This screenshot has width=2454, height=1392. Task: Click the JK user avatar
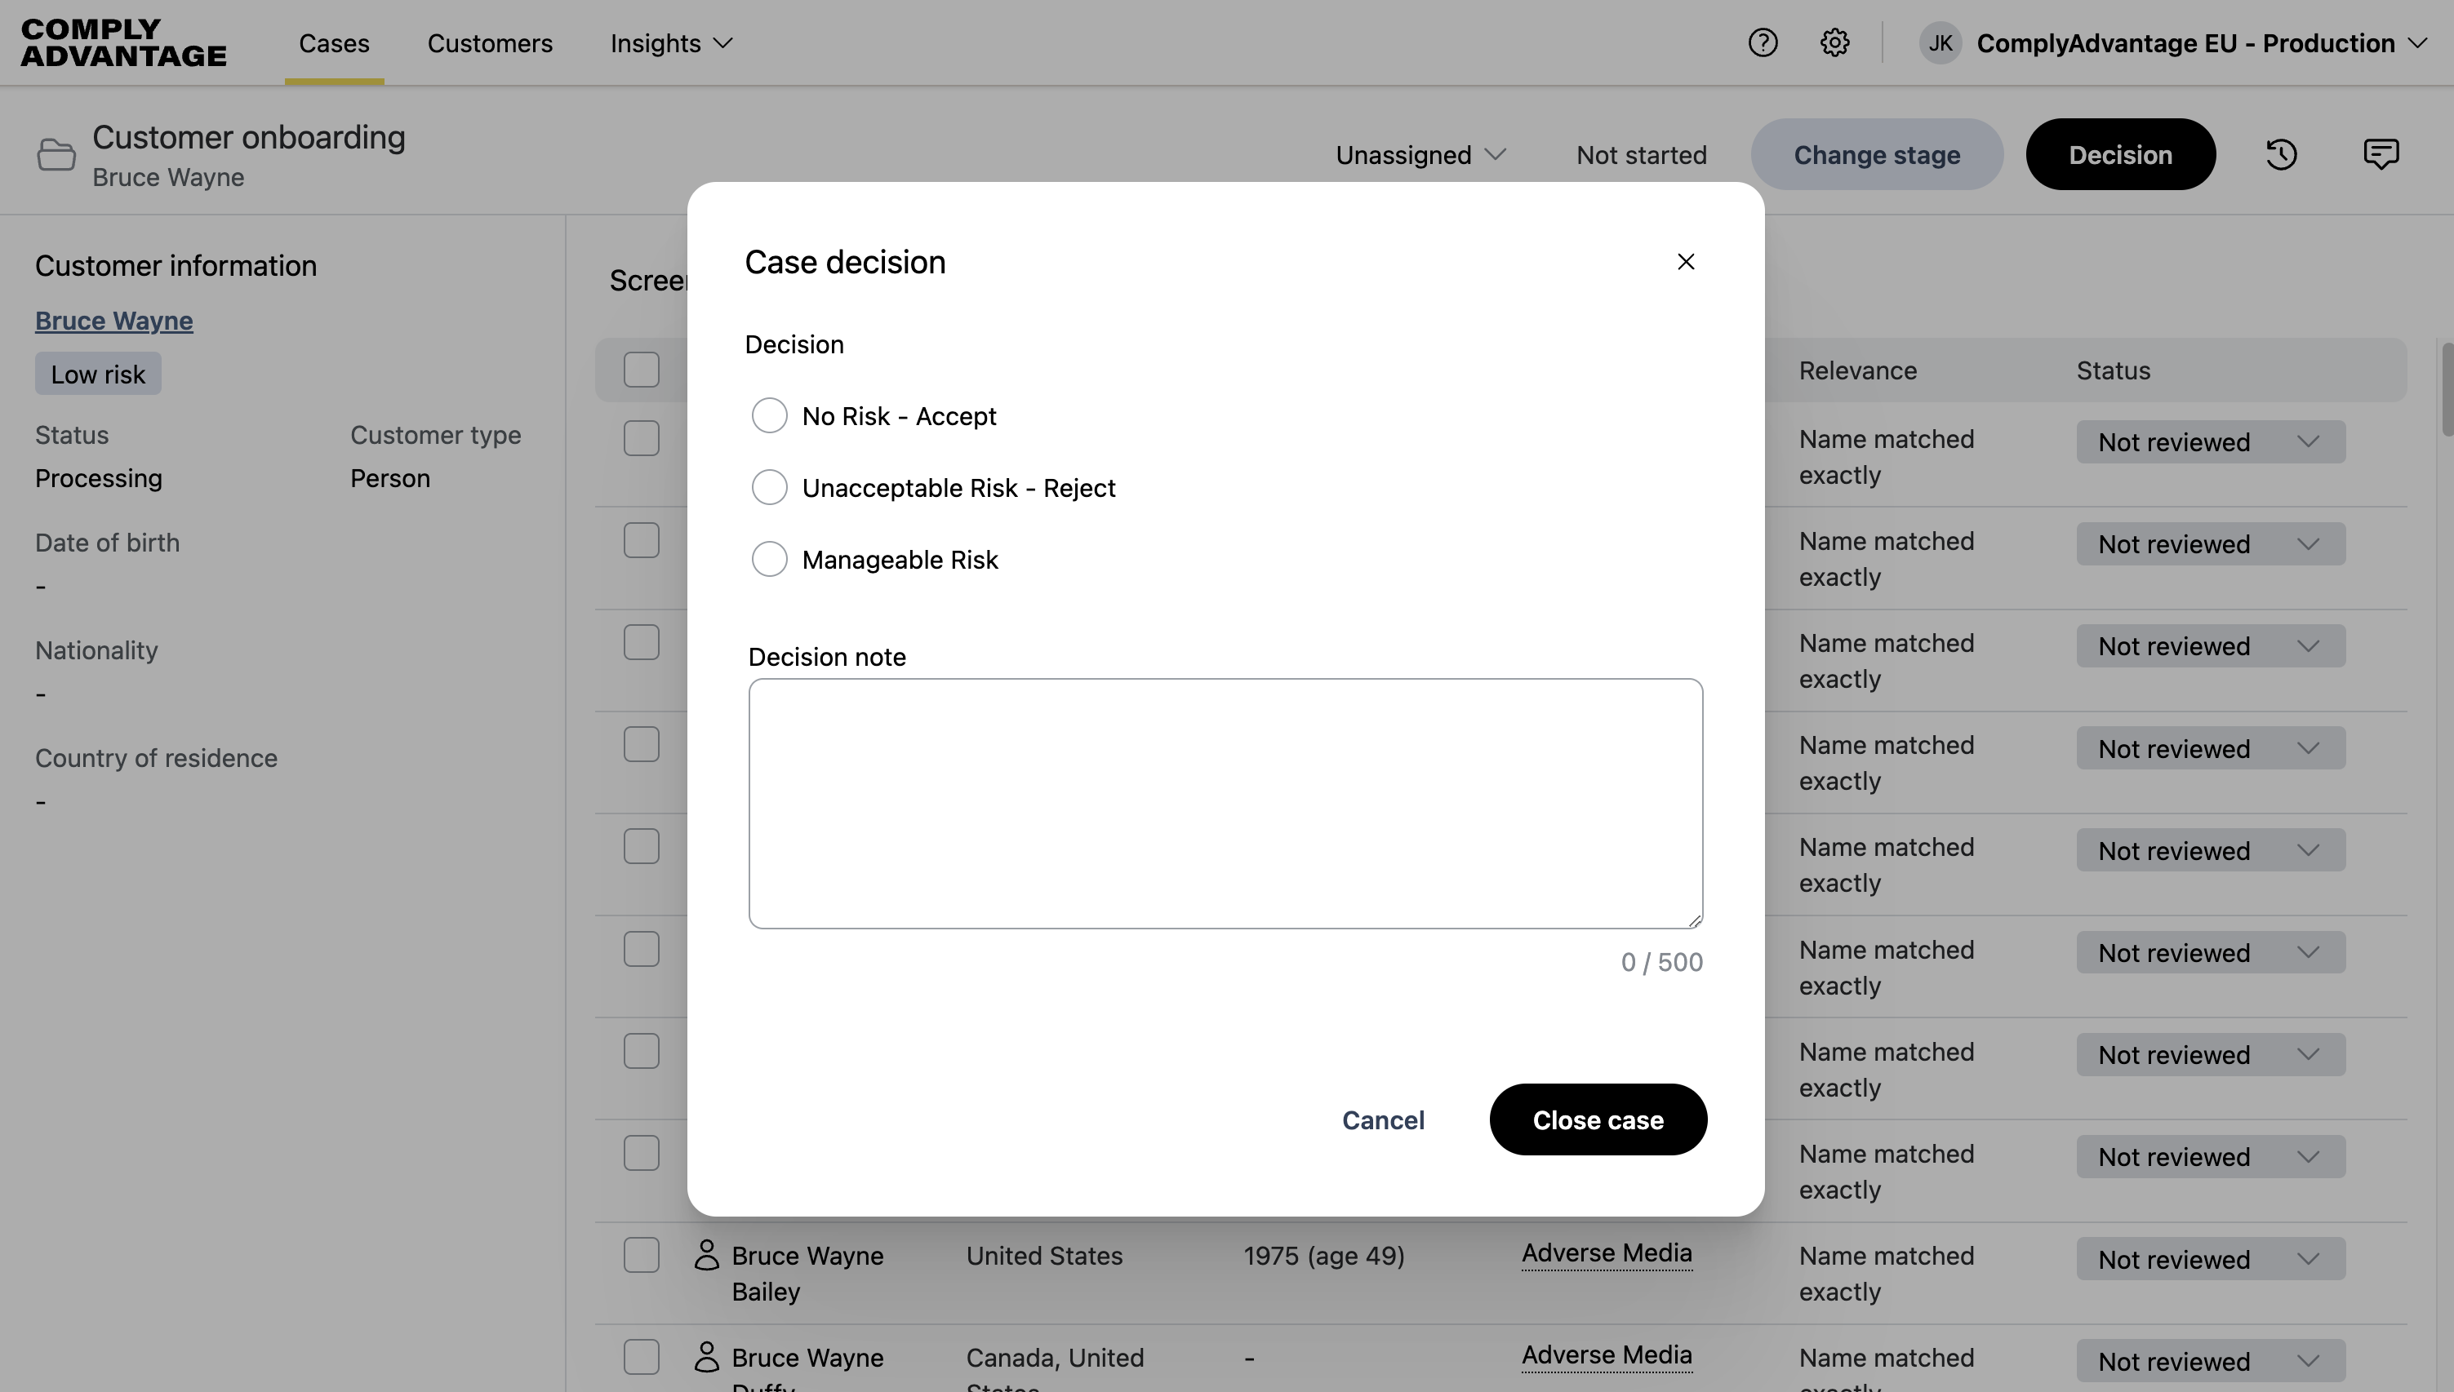pos(1941,43)
